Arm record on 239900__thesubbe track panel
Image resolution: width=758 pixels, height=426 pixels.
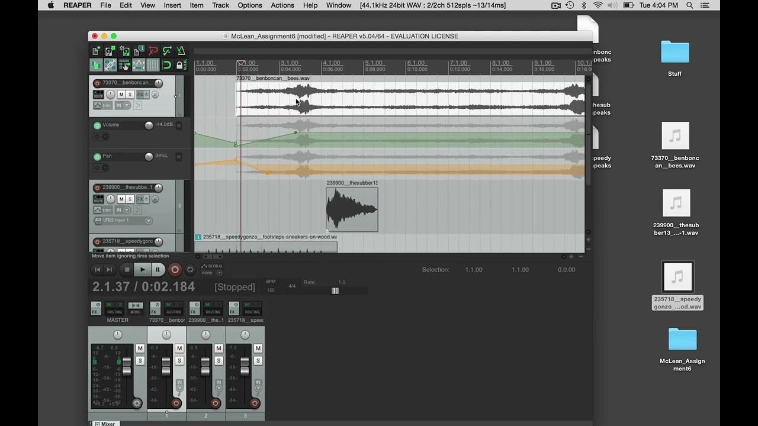coord(97,188)
